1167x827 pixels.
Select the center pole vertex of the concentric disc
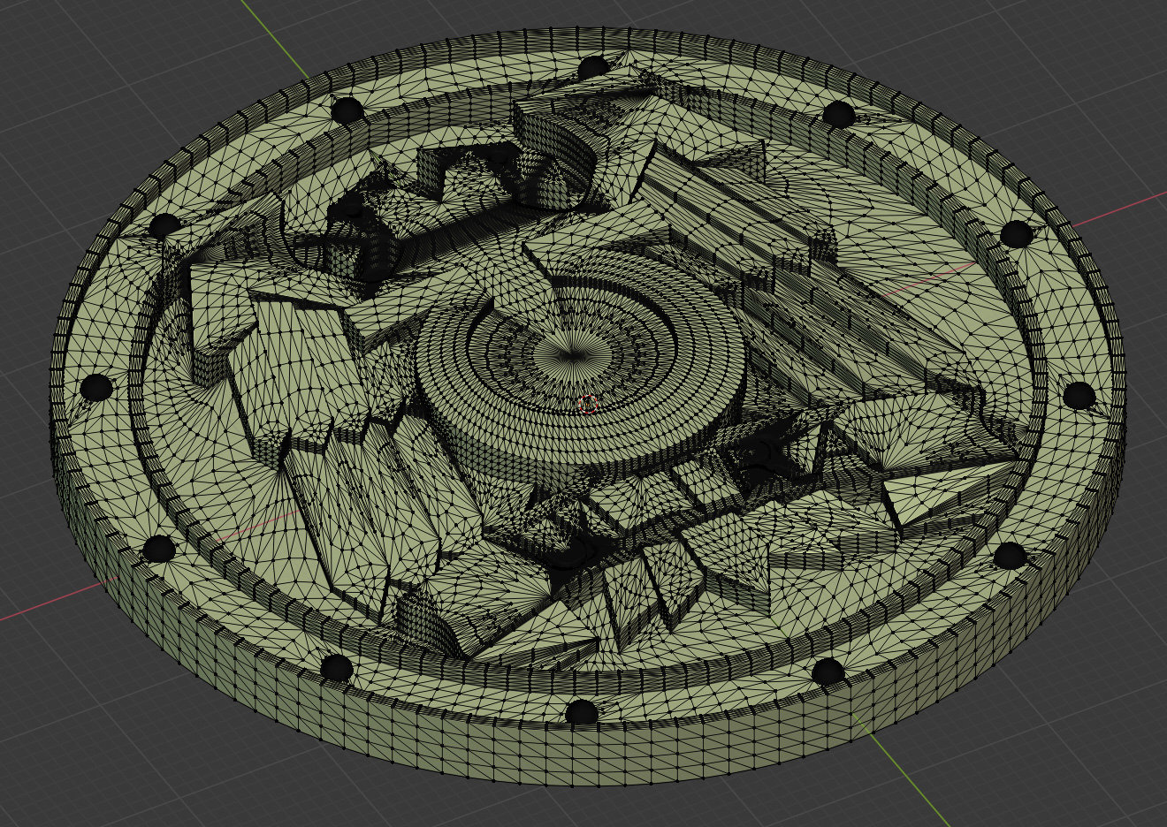572,355
